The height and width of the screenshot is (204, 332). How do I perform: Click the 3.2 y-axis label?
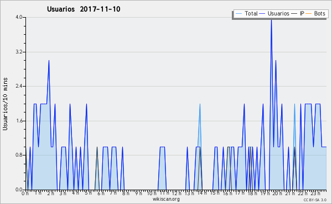click(19, 52)
